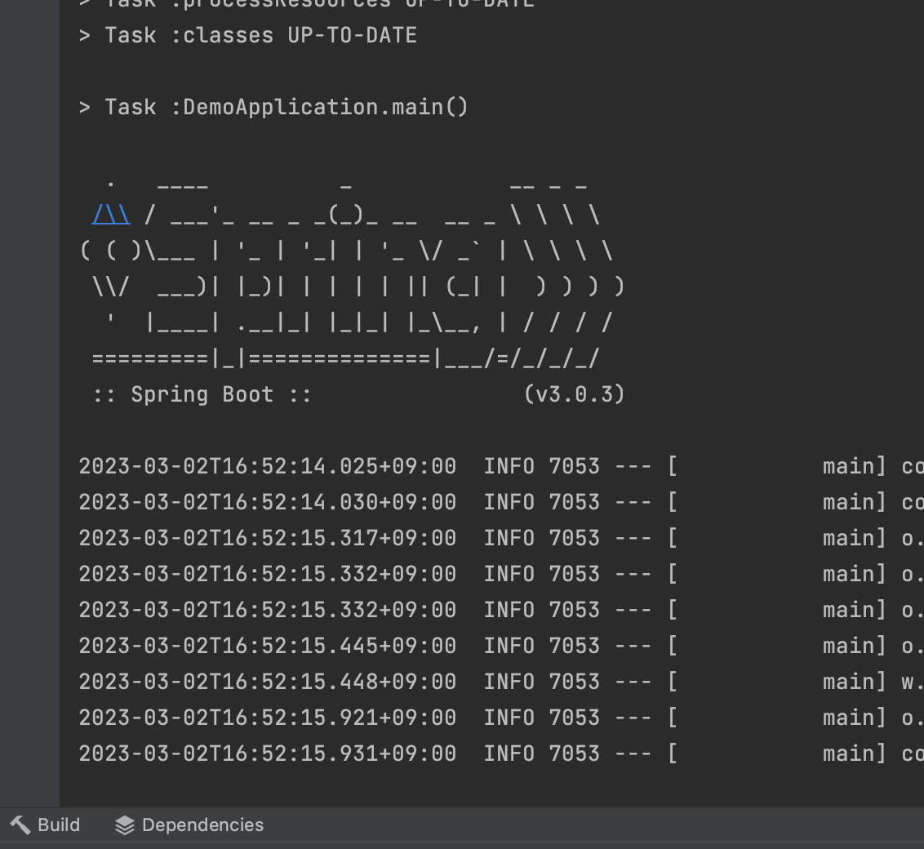Click the ':: Spring Boot ::' text
This screenshot has width=924, height=849.
click(x=202, y=395)
